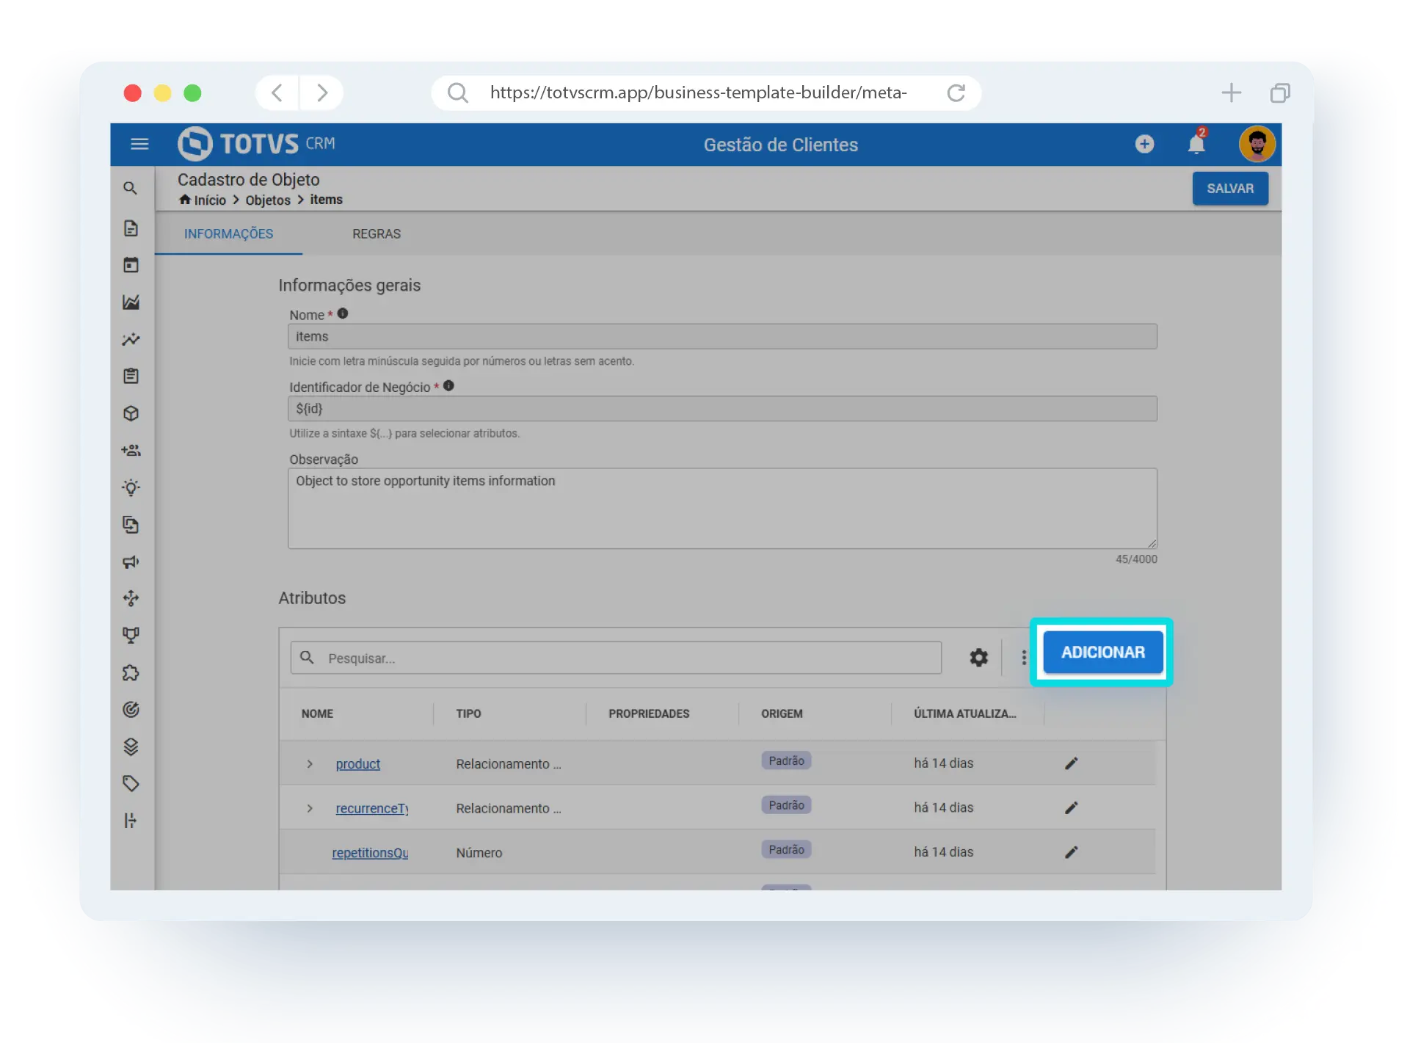Open the add people icon in the sidebar
This screenshot has height=1043, width=1407.
click(x=131, y=450)
